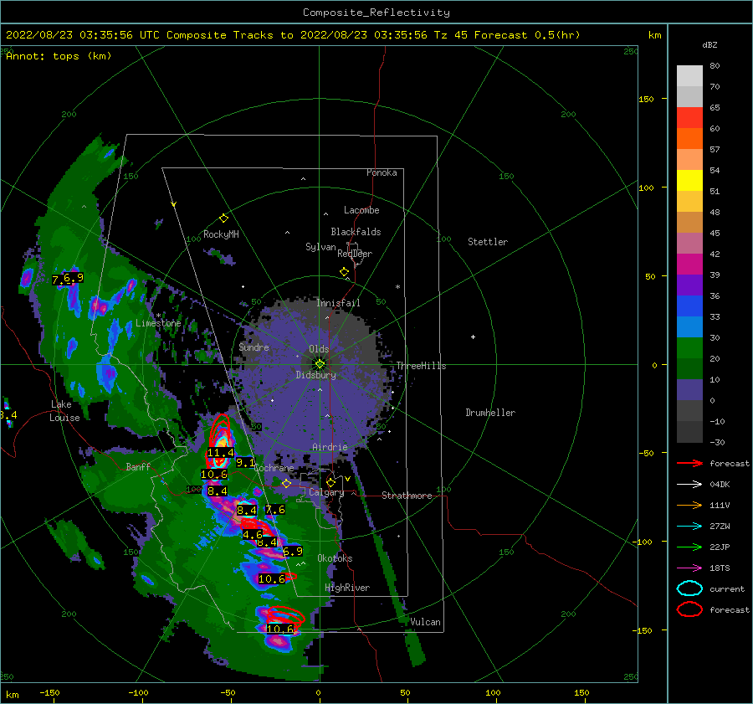The height and width of the screenshot is (704, 753).
Task: Click the Sylvan label
Action: [x=320, y=247]
